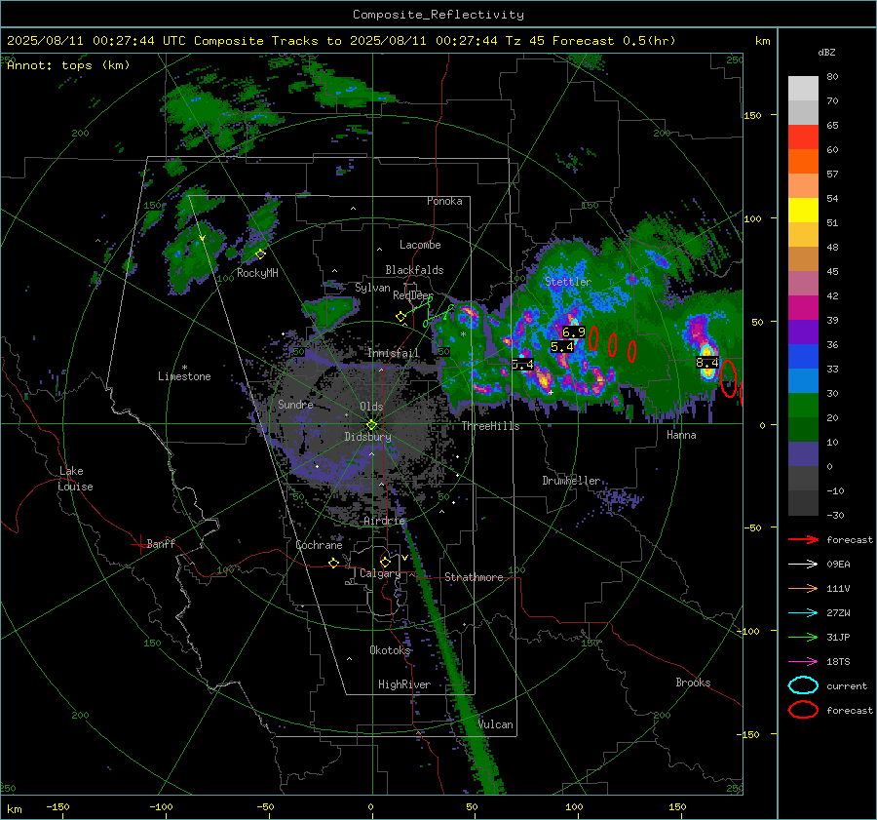Click the yellow diamond marker above Calgary label
This screenshot has width=877, height=820.
385,562
